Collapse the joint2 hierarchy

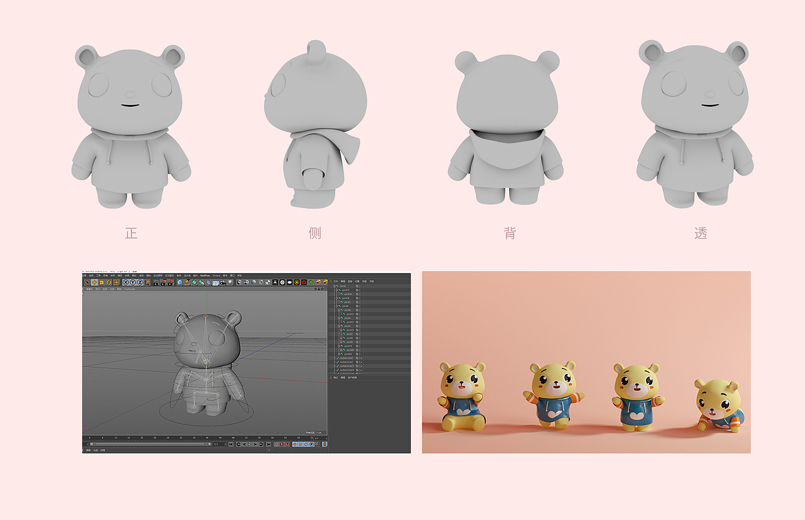[335, 286]
